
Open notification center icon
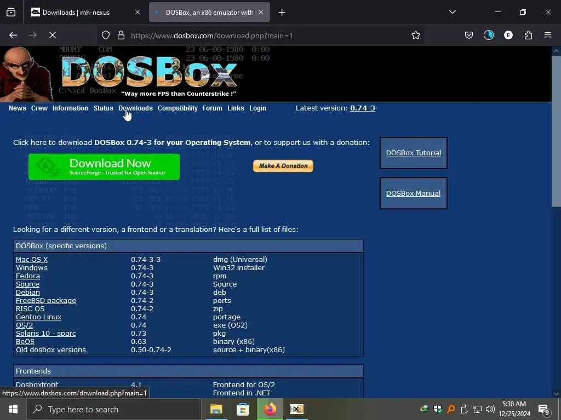544,410
